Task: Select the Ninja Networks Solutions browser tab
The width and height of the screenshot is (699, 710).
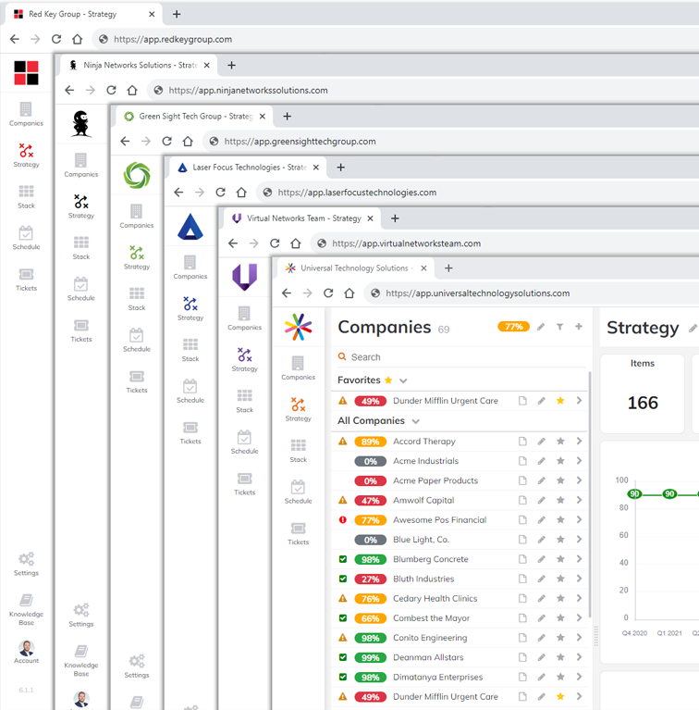Action: coord(139,65)
